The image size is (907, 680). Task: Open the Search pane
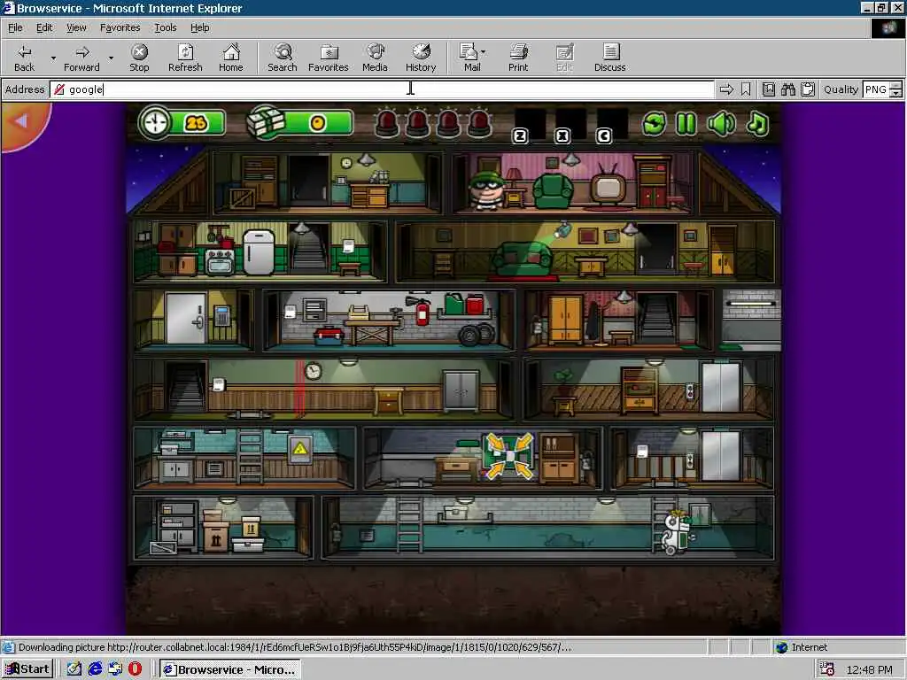click(x=283, y=58)
